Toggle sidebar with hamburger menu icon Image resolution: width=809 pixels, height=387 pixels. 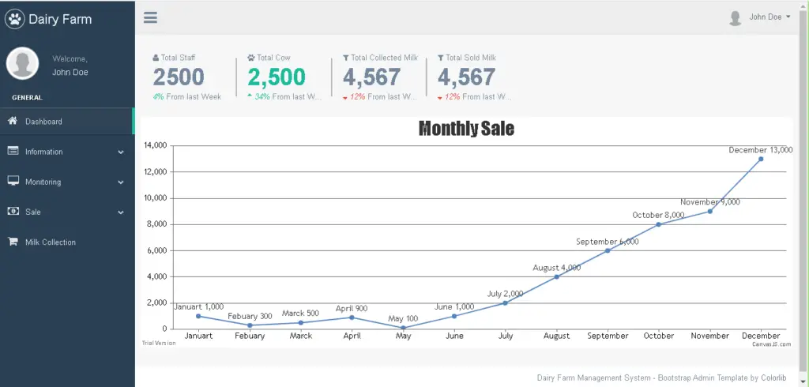150,18
